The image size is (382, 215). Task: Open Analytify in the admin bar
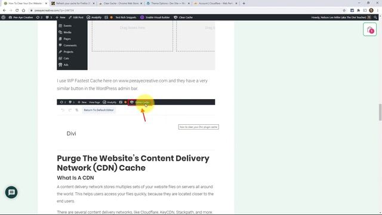click(x=94, y=17)
